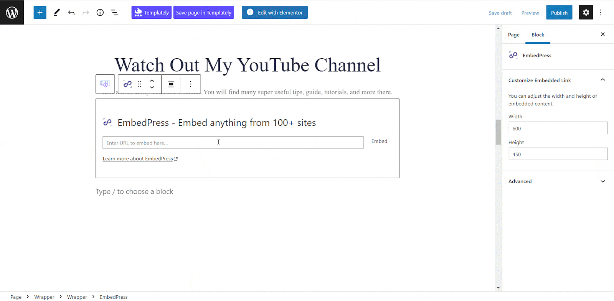Click the Publish button
Image resolution: width=614 pixels, height=301 pixels.
(x=559, y=13)
